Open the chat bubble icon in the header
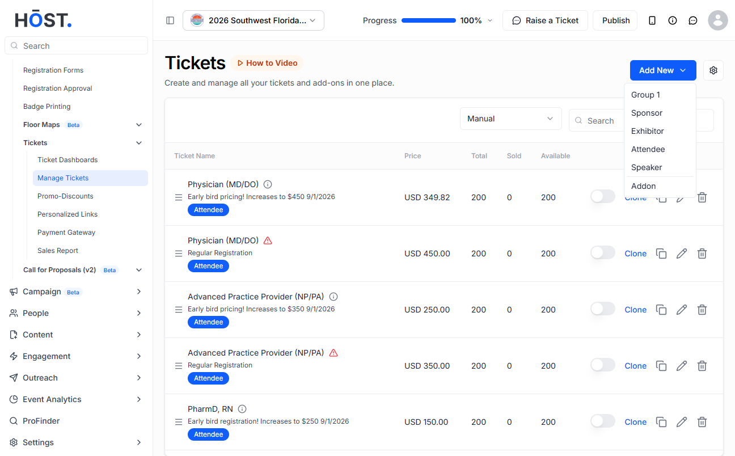This screenshot has height=456, width=735. click(x=693, y=20)
